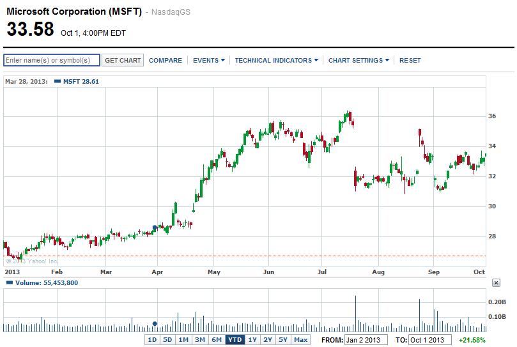Click the TO date field Oct 1 2013
517x347 pixels.
click(x=430, y=340)
